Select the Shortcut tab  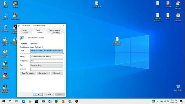pyautogui.click(x=40, y=33)
